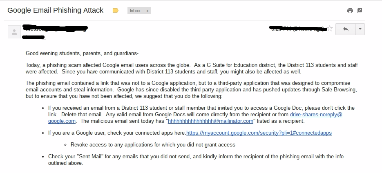The height and width of the screenshot is (173, 382).
Task: Click the Inbox label tag
Action: tap(135, 11)
